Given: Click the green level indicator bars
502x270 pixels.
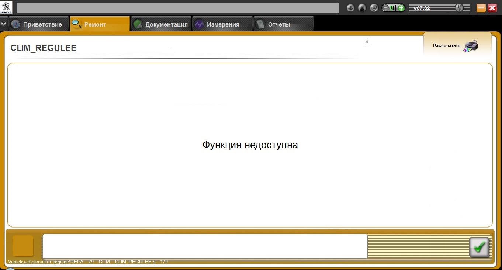Looking at the screenshot, I should [x=394, y=8].
